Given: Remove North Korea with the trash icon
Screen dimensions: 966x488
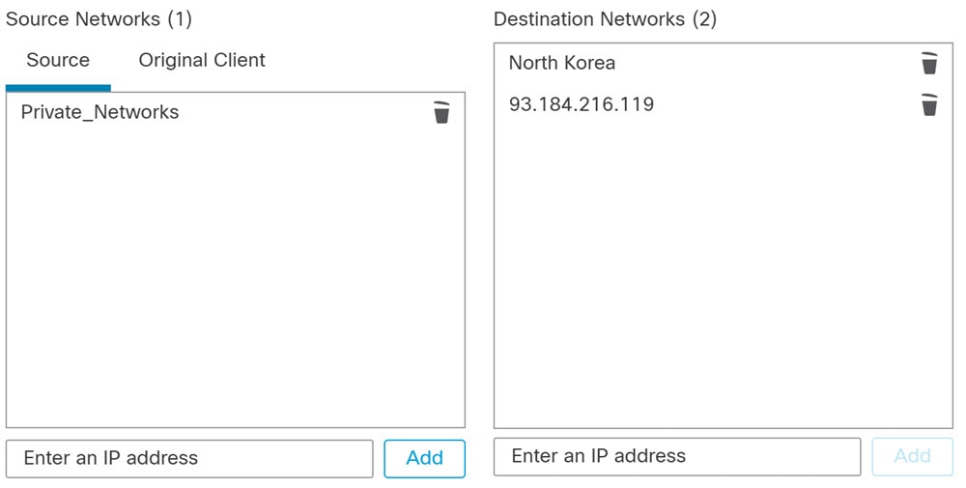Looking at the screenshot, I should click(929, 63).
